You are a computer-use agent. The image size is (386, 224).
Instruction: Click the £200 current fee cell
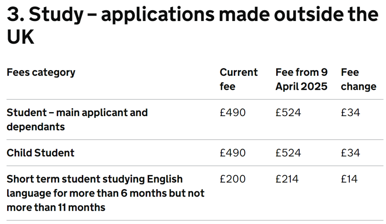coord(233,179)
